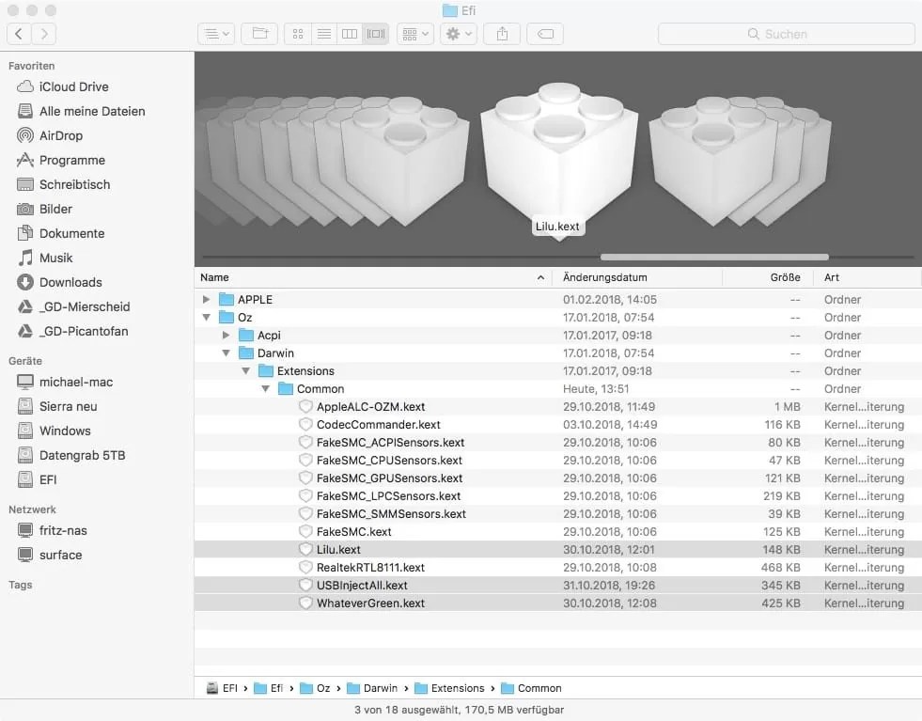This screenshot has height=721, width=922.
Task: Click Oz in the path bar
Action: tap(315, 688)
